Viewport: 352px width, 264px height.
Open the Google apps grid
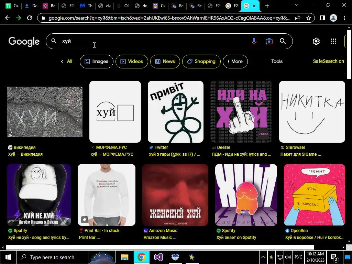click(333, 41)
